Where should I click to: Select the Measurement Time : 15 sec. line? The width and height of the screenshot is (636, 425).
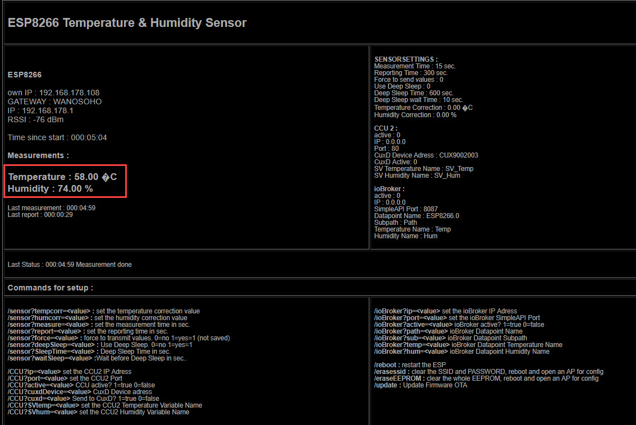pyautogui.click(x=415, y=66)
